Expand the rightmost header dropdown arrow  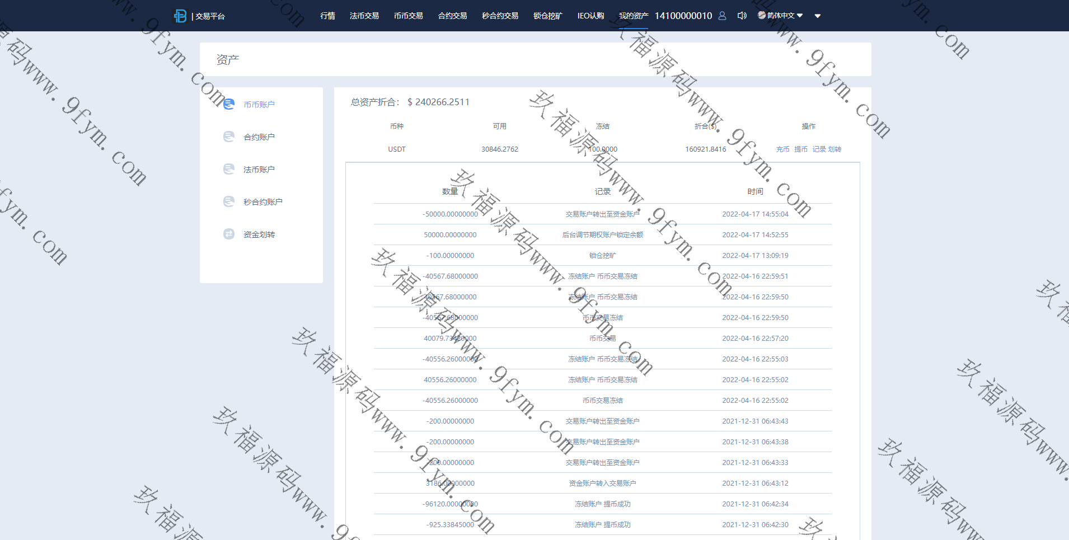pyautogui.click(x=818, y=16)
